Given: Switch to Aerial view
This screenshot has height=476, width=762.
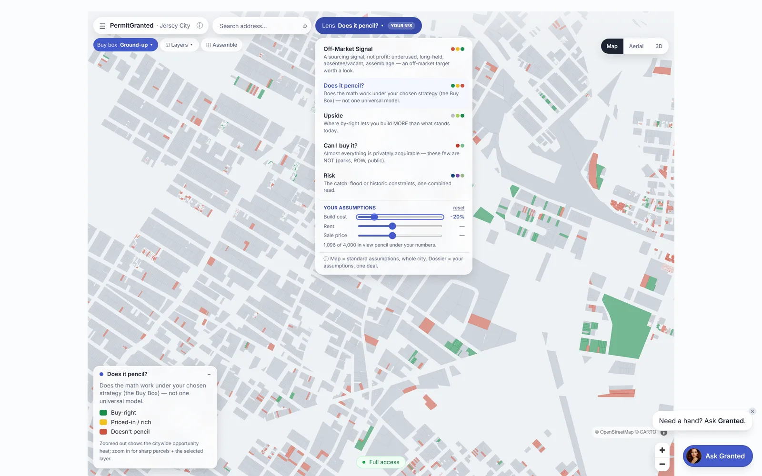Looking at the screenshot, I should point(636,46).
